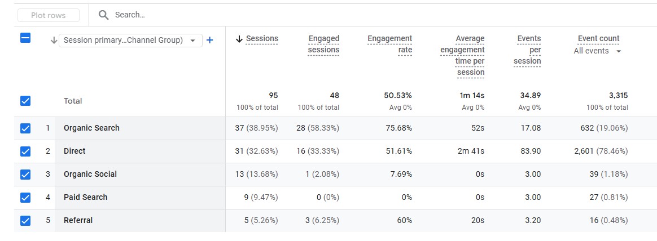Uncheck the Total row checkbox
The image size is (657, 241).
pyautogui.click(x=25, y=101)
